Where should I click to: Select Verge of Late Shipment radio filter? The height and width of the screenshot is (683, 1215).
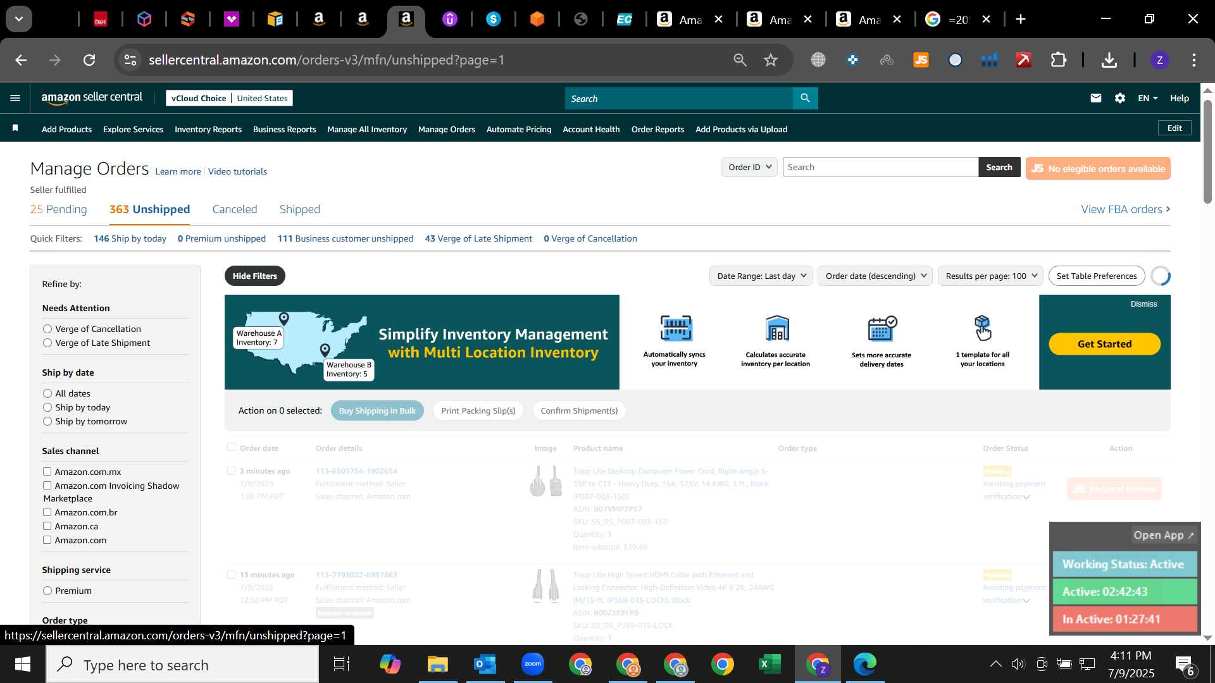[x=47, y=343]
